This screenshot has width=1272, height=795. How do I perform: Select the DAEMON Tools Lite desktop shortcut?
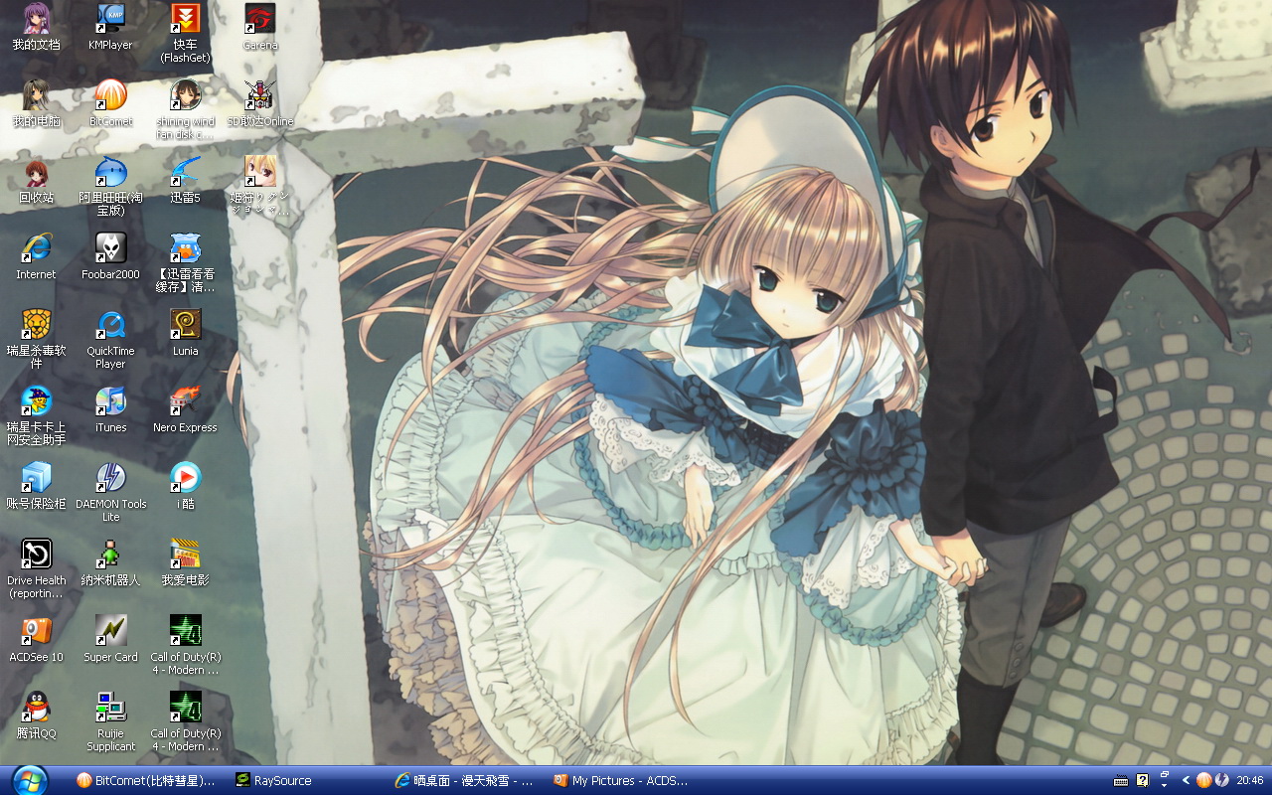110,492
